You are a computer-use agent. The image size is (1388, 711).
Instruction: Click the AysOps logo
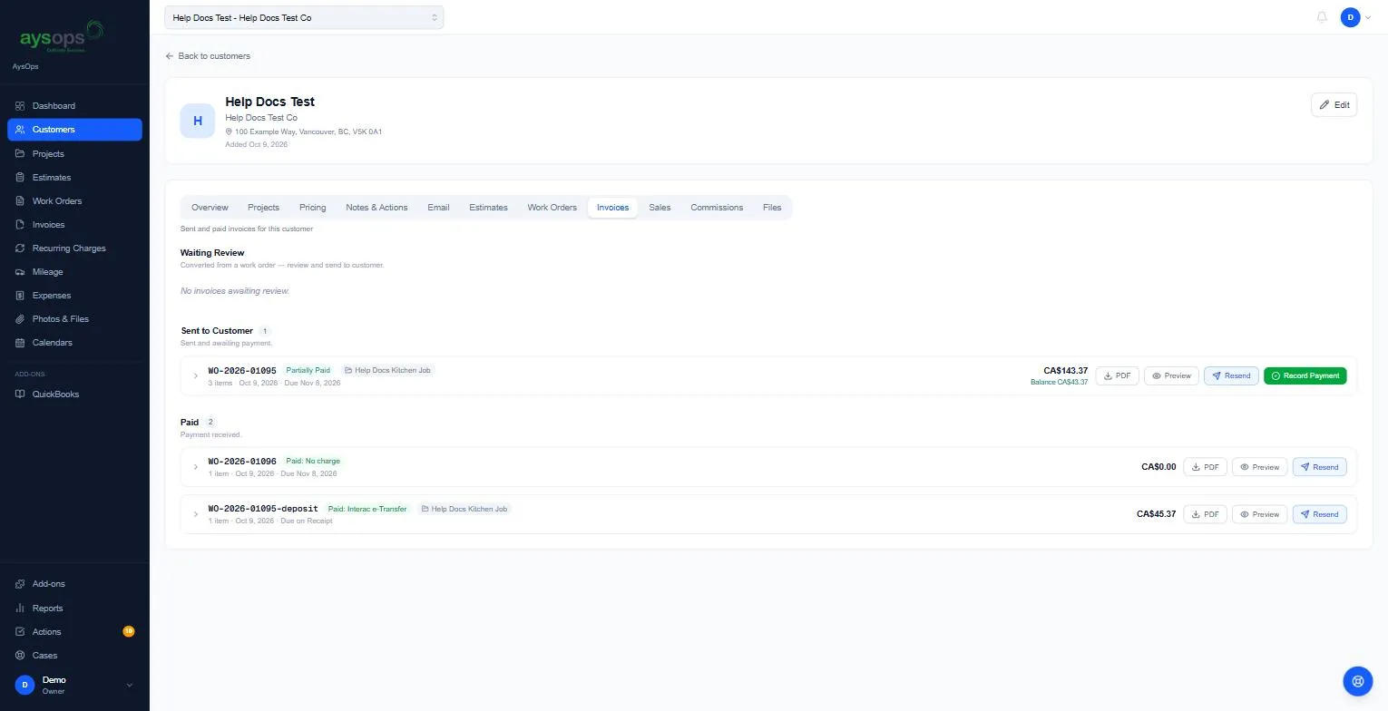(x=61, y=37)
